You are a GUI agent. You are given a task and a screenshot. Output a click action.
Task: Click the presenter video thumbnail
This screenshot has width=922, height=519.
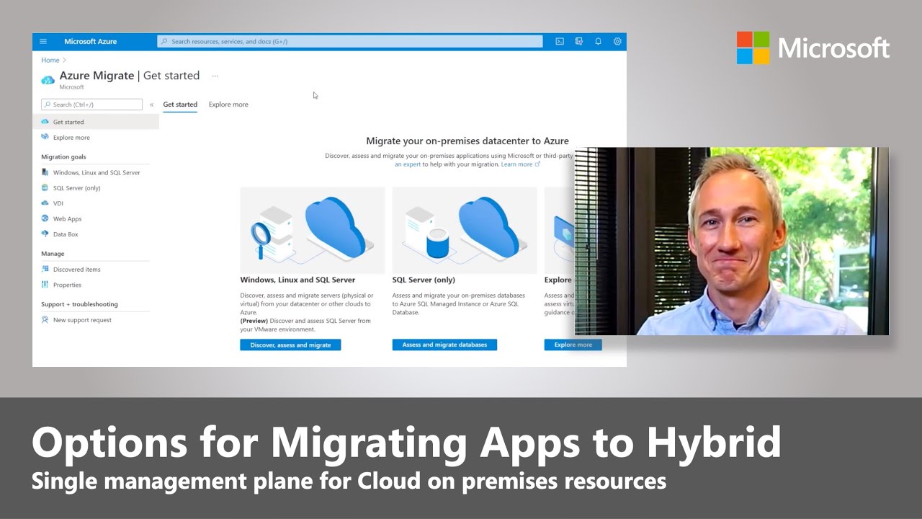(x=732, y=241)
